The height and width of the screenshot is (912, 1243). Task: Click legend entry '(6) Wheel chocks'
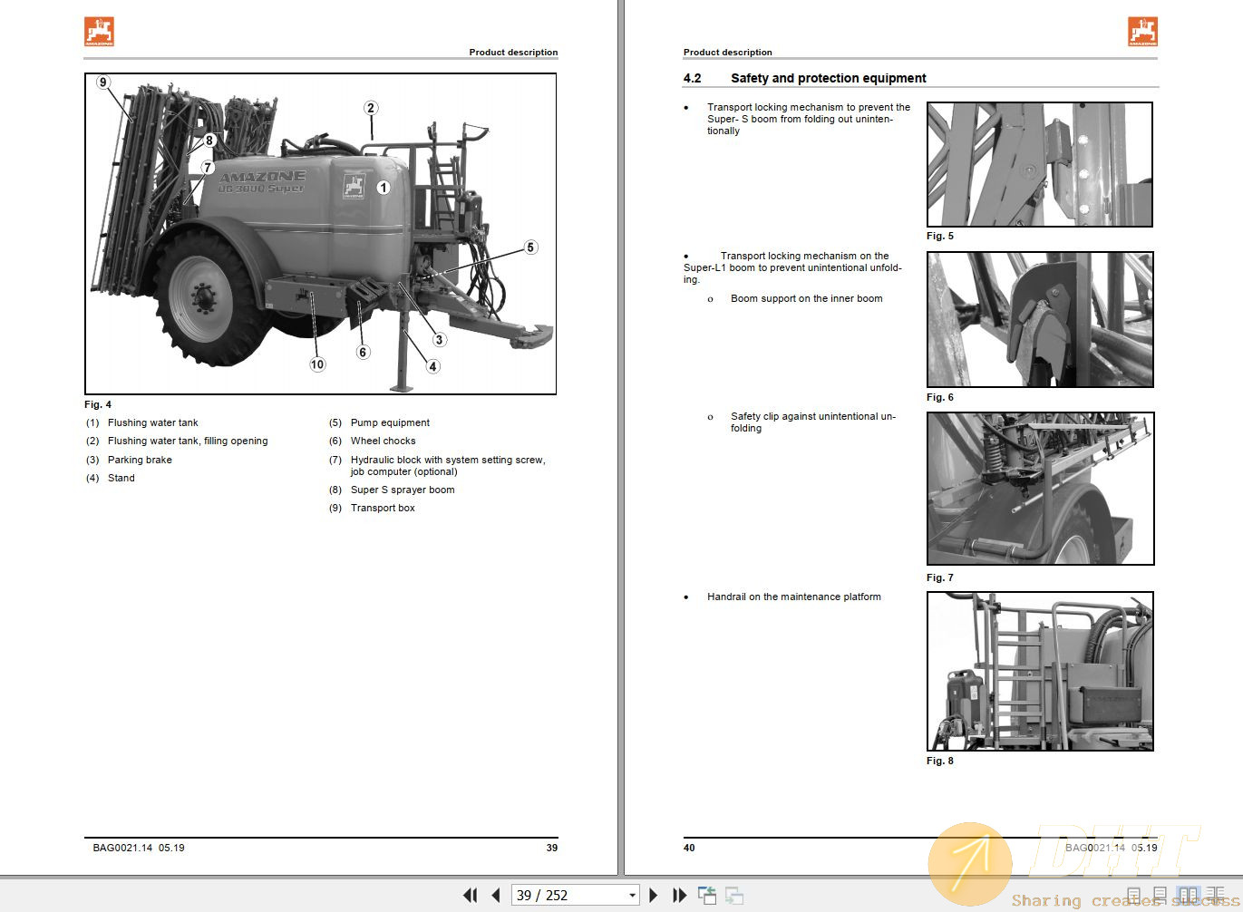(372, 441)
